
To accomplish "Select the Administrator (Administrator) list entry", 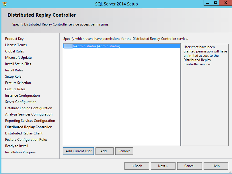I will [122, 46].
